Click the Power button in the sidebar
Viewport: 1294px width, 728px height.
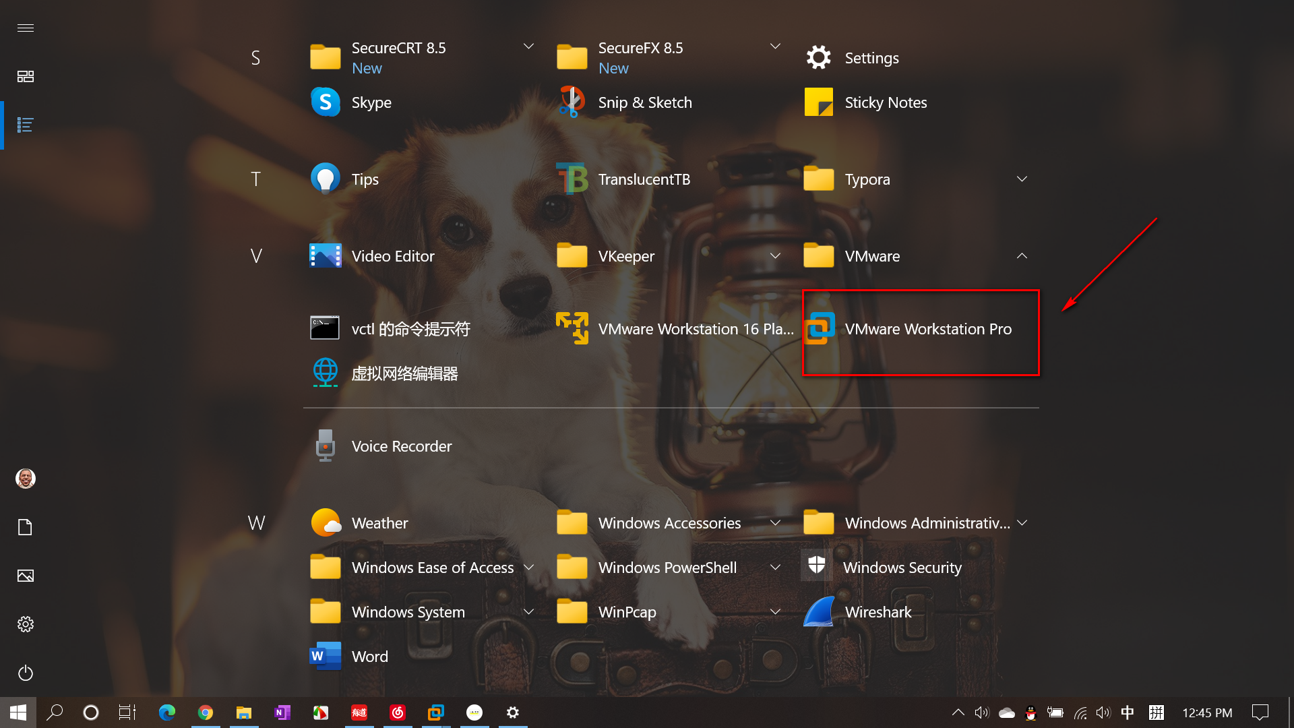point(26,673)
